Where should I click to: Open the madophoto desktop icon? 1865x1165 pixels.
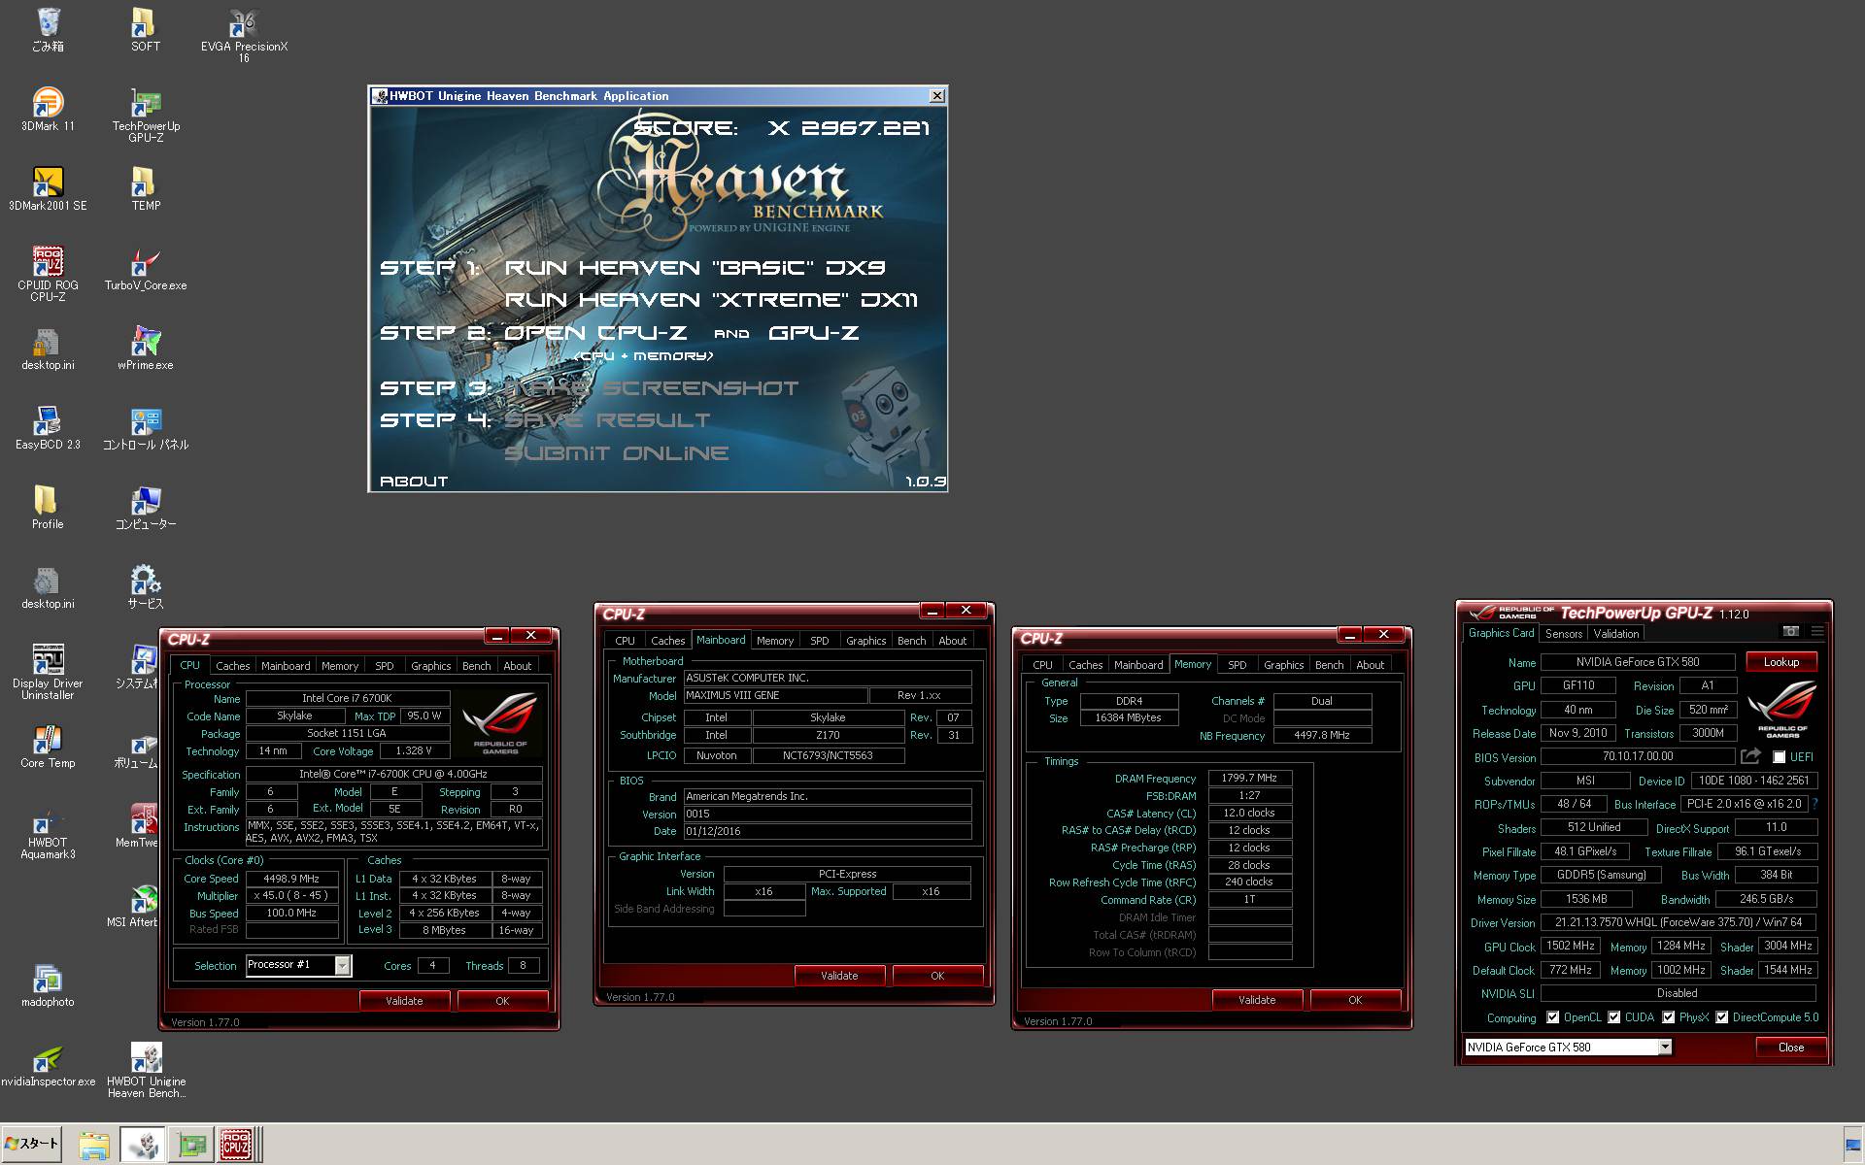coord(48,984)
